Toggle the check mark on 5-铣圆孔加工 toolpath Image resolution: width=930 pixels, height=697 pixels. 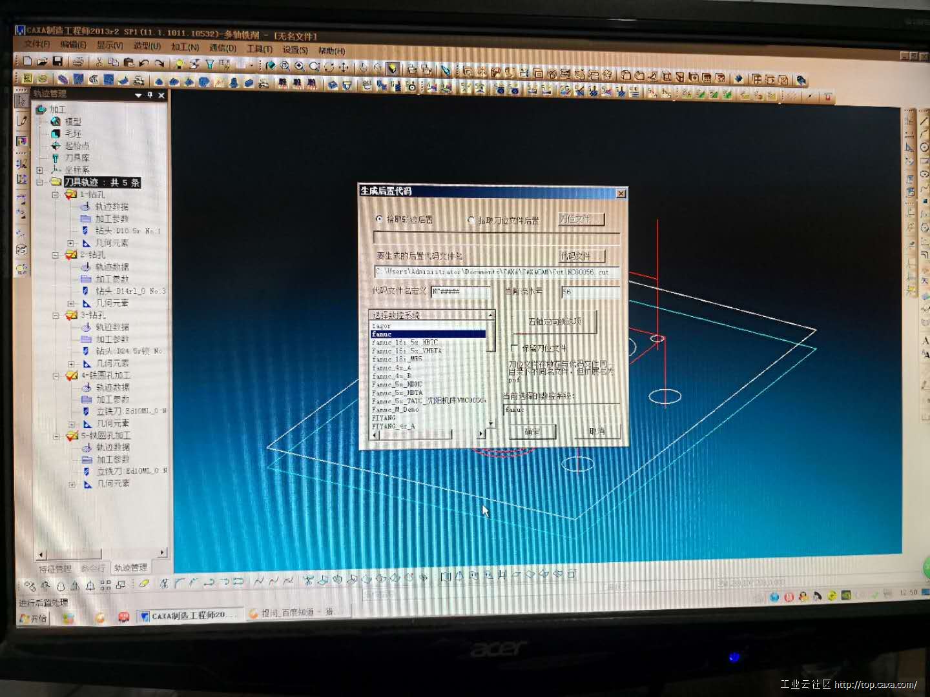72,436
